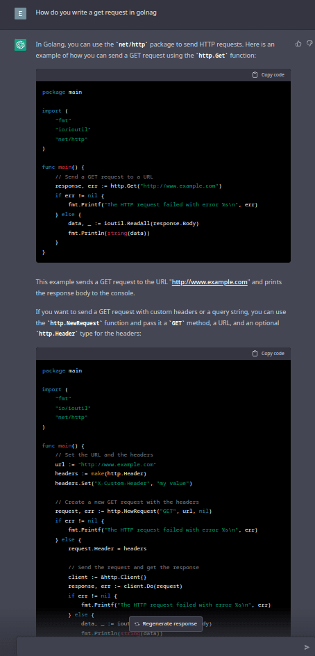Click the send message arrow icon

click(x=307, y=647)
